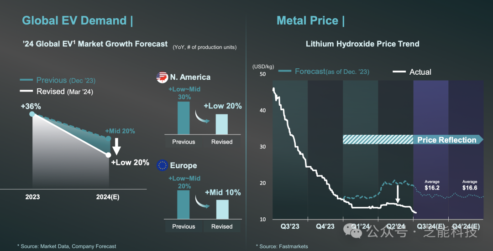Click the Forecast legend dash swatch
This screenshot has width=493, height=251.
click(285, 71)
